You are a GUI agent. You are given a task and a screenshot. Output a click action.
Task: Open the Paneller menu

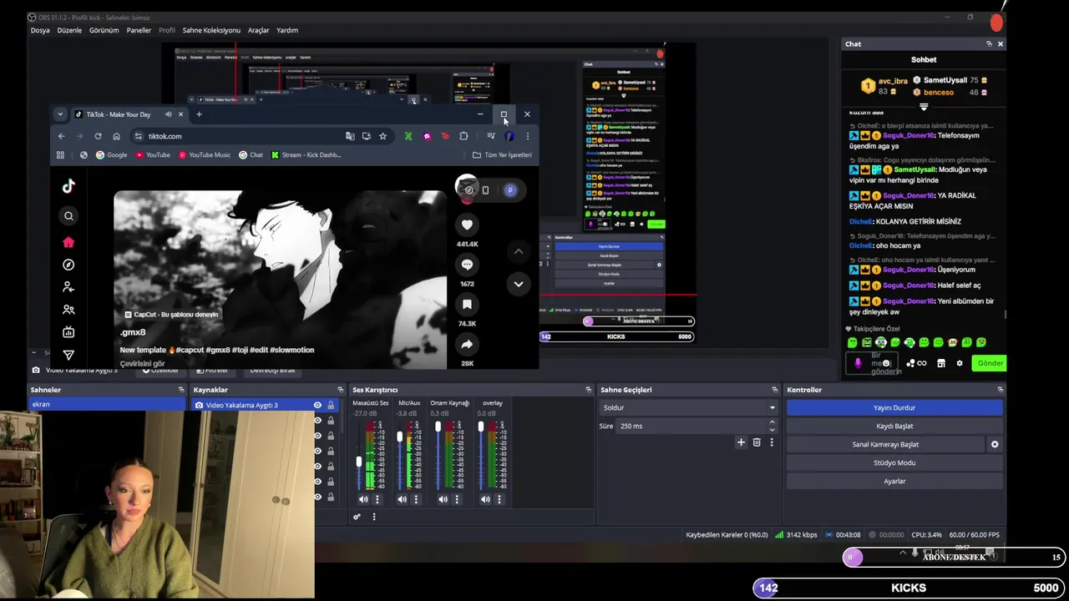[139, 30]
